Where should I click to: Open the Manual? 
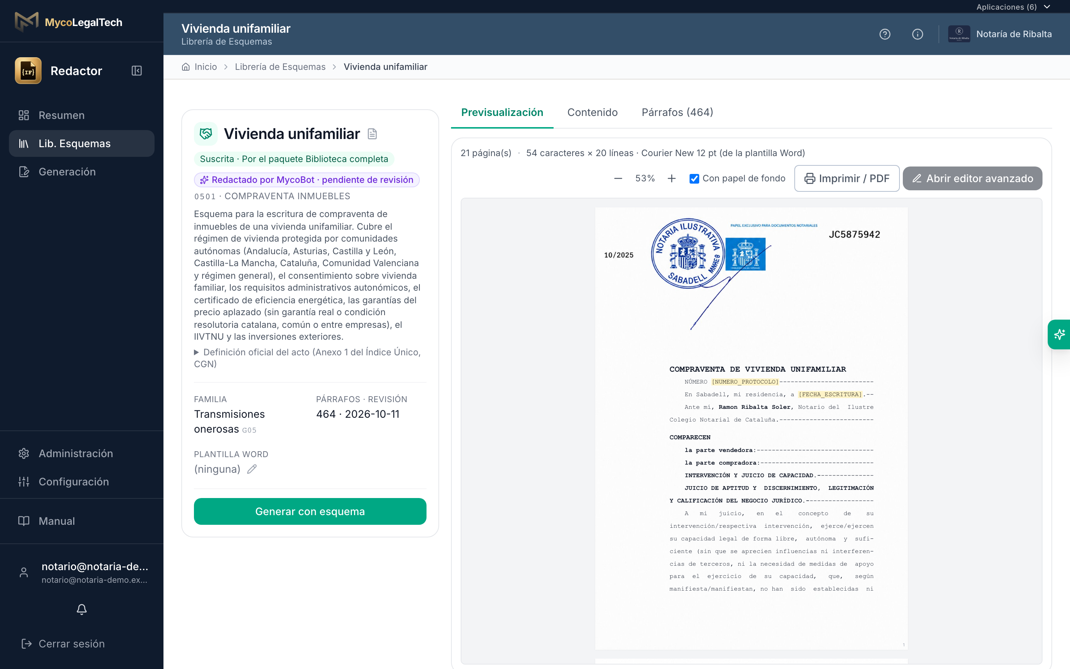(x=82, y=521)
